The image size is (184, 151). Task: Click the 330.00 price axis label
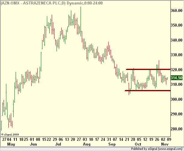(x=176, y=55)
